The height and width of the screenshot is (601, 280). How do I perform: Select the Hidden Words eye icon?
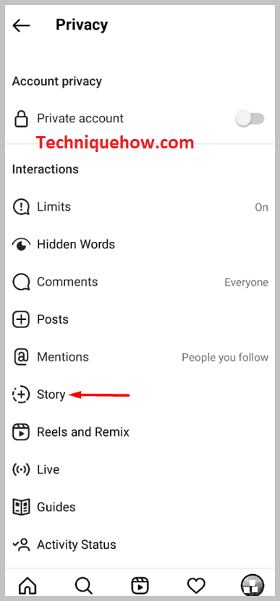pos(21,245)
